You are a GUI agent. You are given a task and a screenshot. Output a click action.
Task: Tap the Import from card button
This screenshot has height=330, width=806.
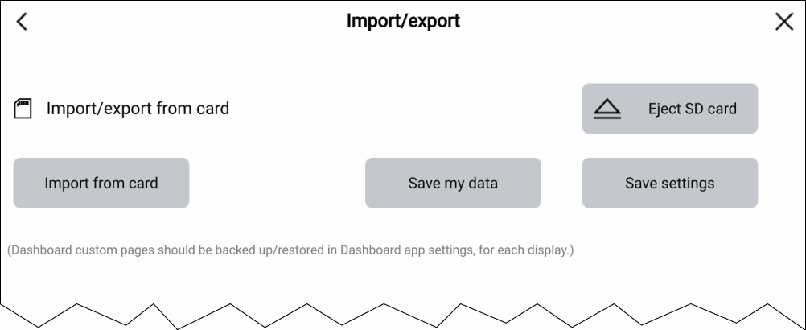pos(101,183)
